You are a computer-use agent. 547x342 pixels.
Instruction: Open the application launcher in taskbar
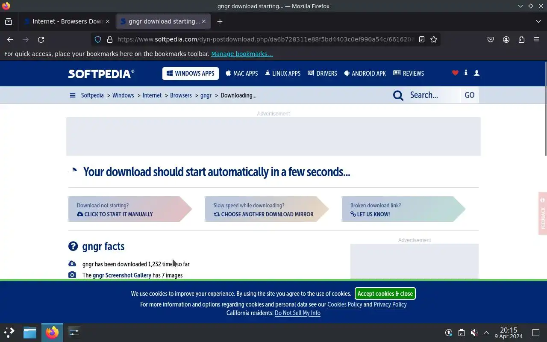pos(9,332)
